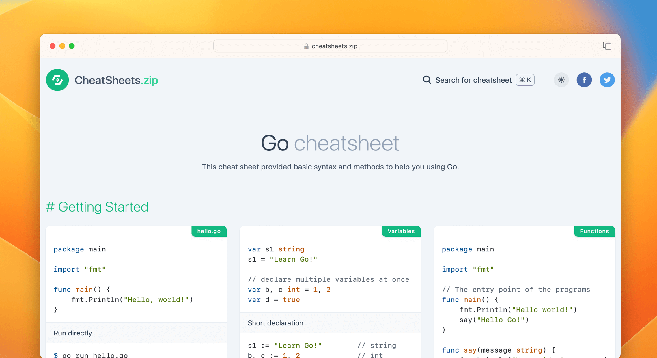Open the Twitter profile icon
The width and height of the screenshot is (657, 358).
[607, 80]
